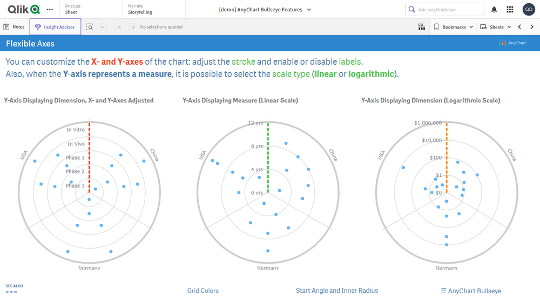Expand the Bookmarks dropdown
This screenshot has height=303, width=540.
[454, 27]
